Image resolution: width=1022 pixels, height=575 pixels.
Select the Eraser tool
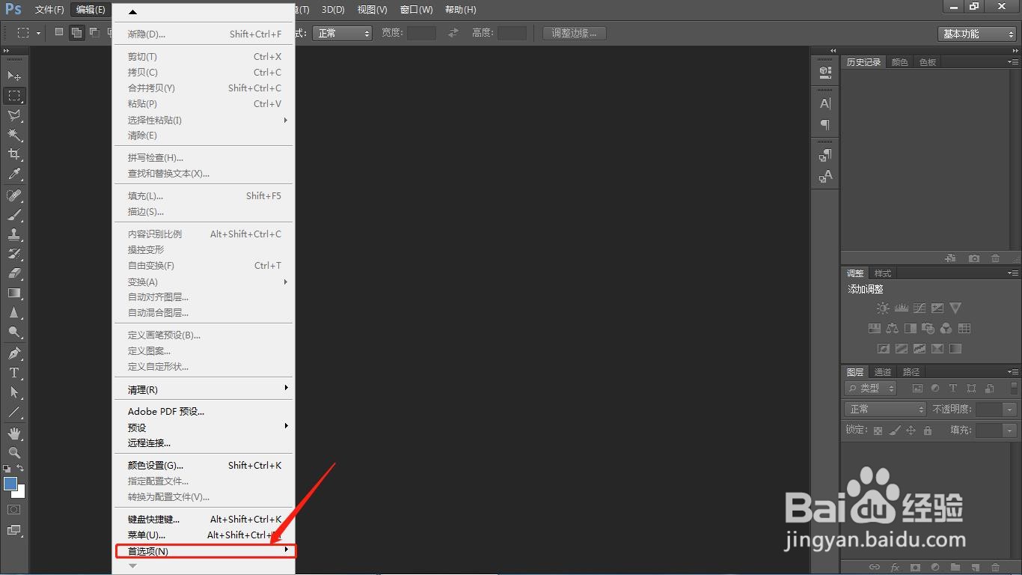[x=14, y=273]
